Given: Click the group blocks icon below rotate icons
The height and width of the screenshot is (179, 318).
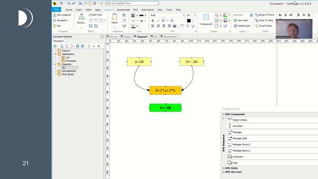Looking at the screenshot, I should coord(90,26).
